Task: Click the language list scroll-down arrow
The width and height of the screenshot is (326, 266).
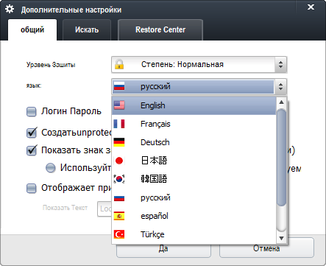Action: point(281,238)
